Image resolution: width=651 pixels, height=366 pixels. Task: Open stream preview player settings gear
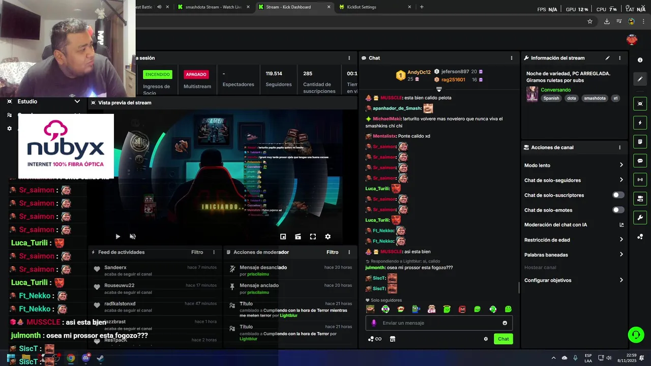coord(328,236)
